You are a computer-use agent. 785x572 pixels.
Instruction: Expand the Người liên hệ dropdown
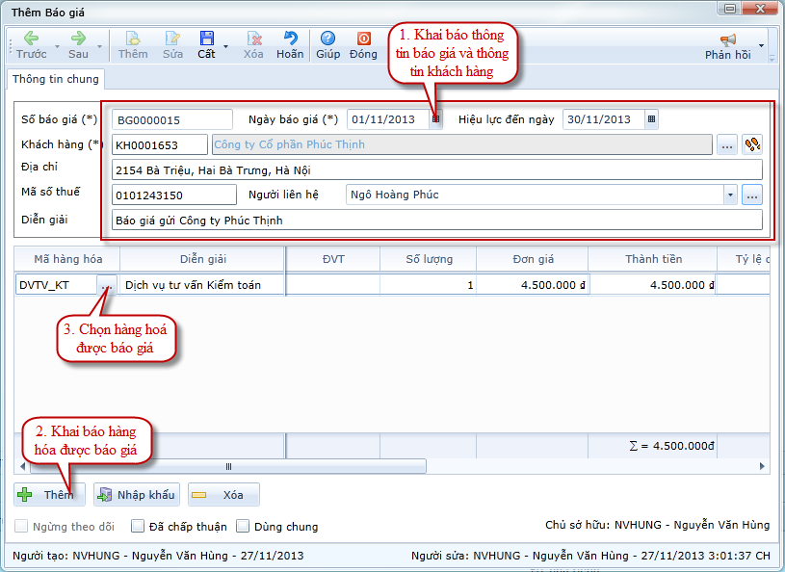730,195
